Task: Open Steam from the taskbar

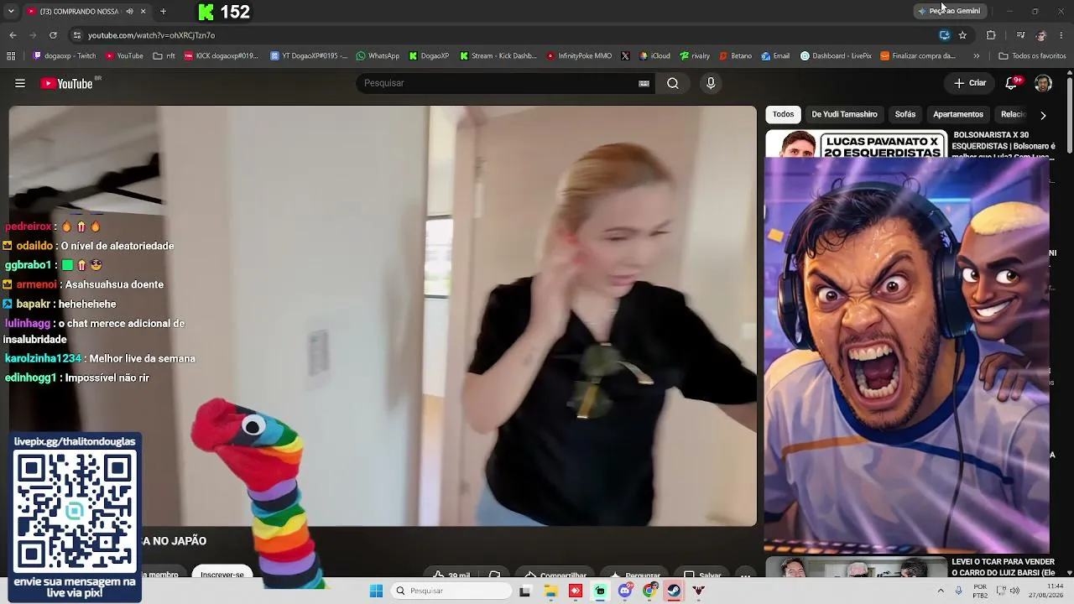Action: (674, 591)
